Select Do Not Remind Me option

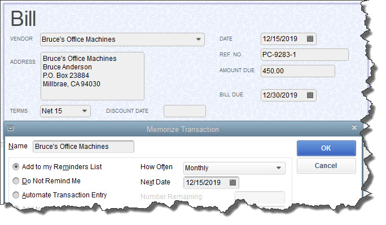16,181
